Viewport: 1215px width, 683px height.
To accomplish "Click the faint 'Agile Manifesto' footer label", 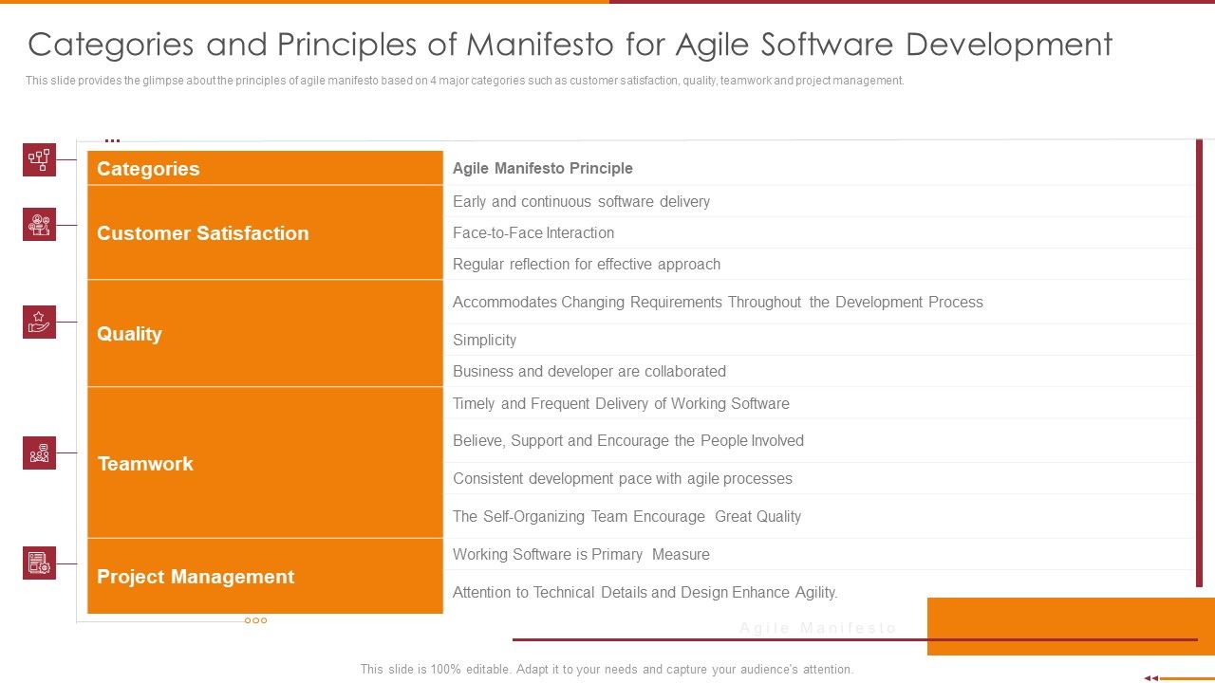I will coord(818,628).
